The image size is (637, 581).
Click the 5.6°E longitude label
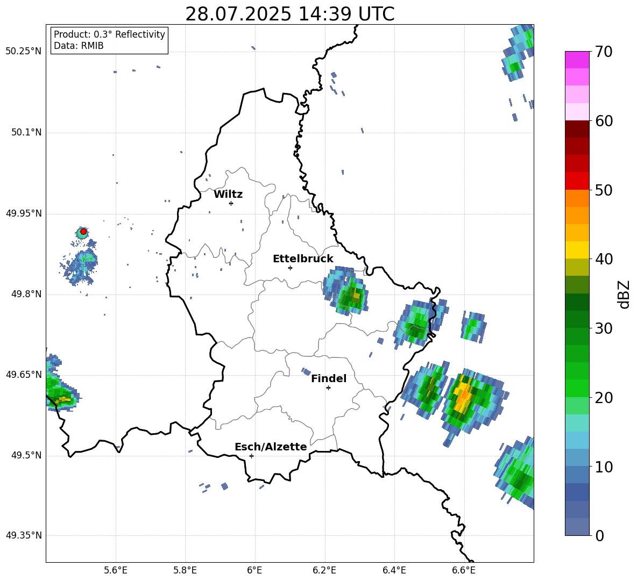click(x=116, y=570)
